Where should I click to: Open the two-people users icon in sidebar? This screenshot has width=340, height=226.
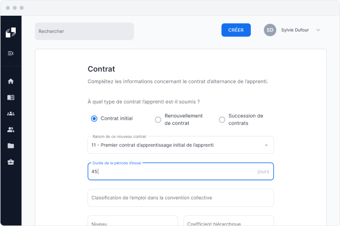[11, 130]
